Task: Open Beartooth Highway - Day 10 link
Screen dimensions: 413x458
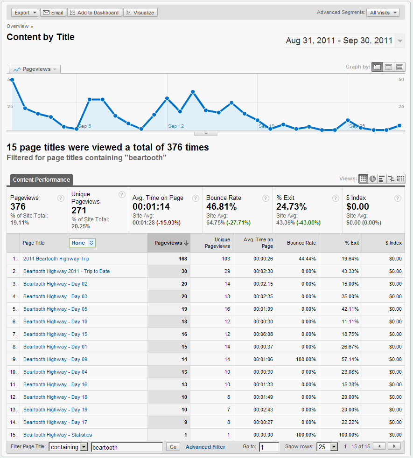Action: [x=55, y=321]
